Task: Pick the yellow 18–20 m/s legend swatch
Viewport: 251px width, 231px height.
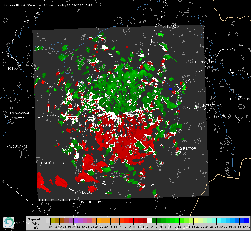Action: (x=196, y=220)
